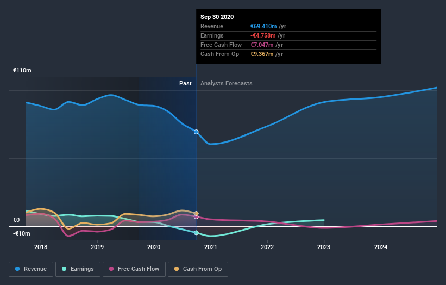Click the Cash From Op data point
446x285 pixels.
tap(196, 213)
